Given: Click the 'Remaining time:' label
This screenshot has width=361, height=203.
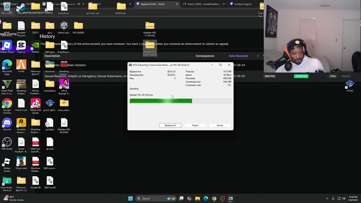Looking at the screenshot, I should 137,75.
